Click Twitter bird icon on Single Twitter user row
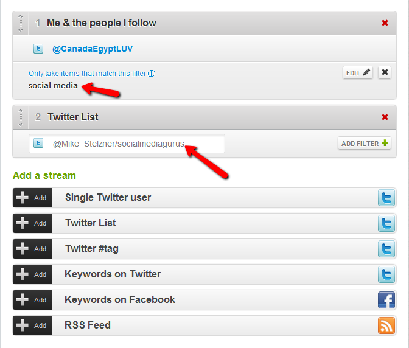 point(386,198)
